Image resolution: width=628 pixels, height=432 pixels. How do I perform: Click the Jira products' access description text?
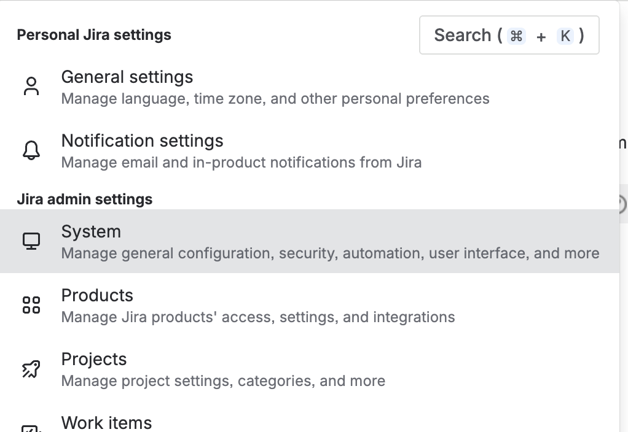point(258,317)
